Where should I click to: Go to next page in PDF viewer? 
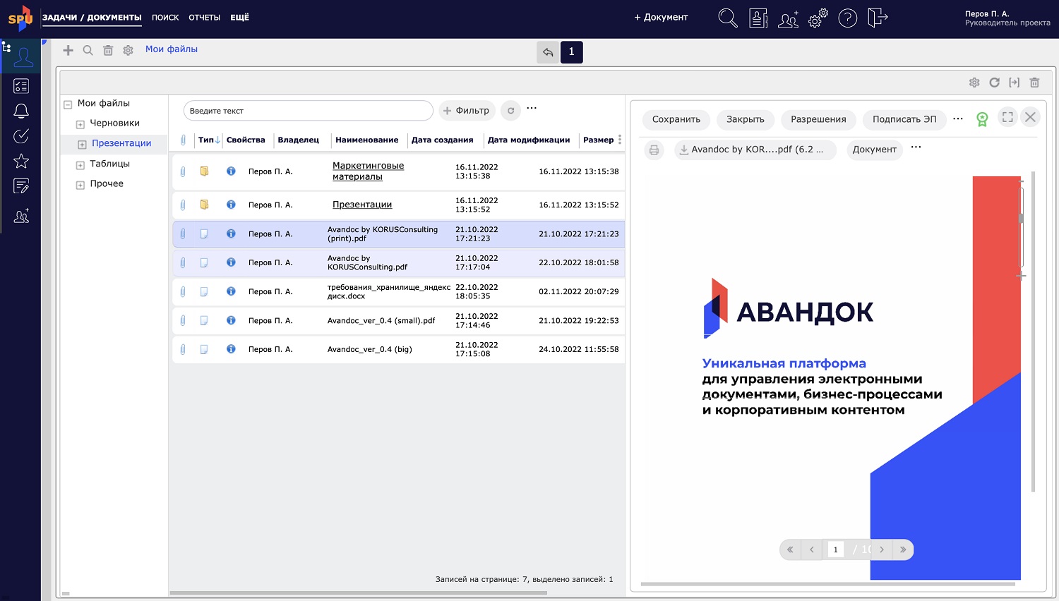click(x=882, y=550)
